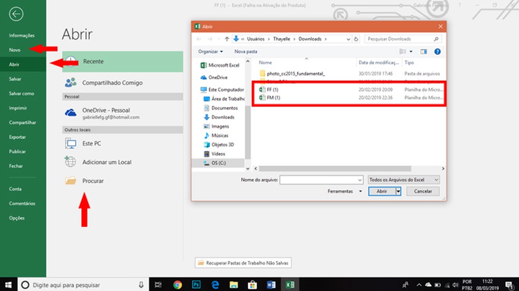Select OneDrive - Pessoal cloud icon
This screenshot has height=291, width=519.
71,113
